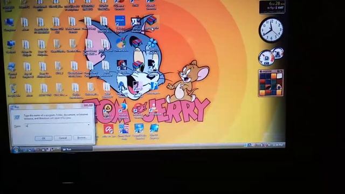Select the Recycle Bin desktop icon
This screenshot has height=194, width=345.
click(x=13, y=90)
